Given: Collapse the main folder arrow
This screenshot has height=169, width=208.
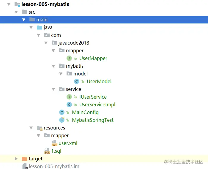Looking at the screenshot, I should coord(23,20).
